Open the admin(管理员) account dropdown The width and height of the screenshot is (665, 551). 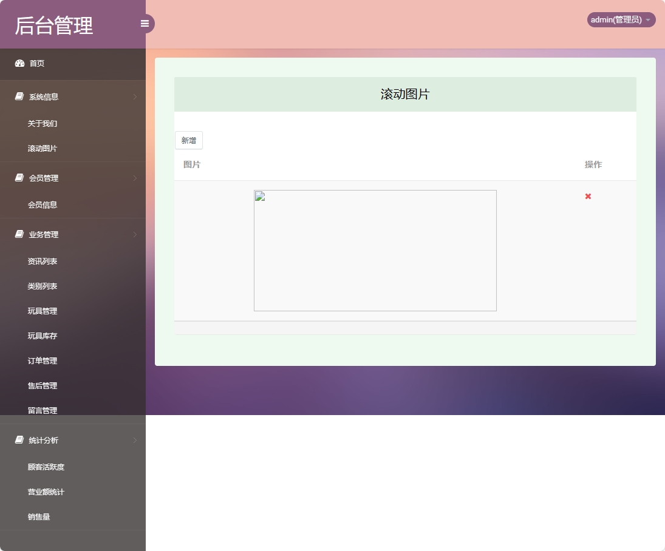pyautogui.click(x=621, y=19)
